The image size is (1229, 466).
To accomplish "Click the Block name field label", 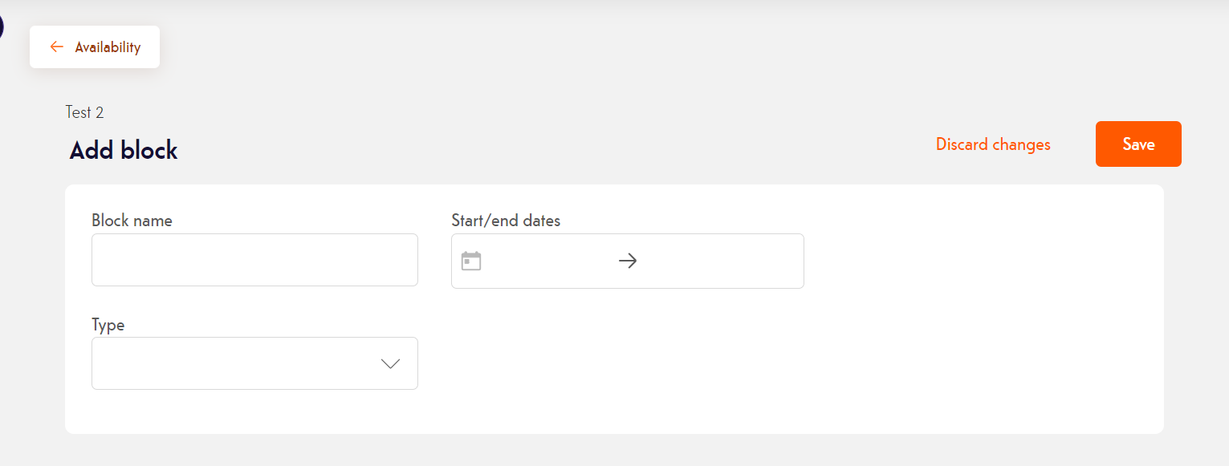I will click(x=132, y=221).
